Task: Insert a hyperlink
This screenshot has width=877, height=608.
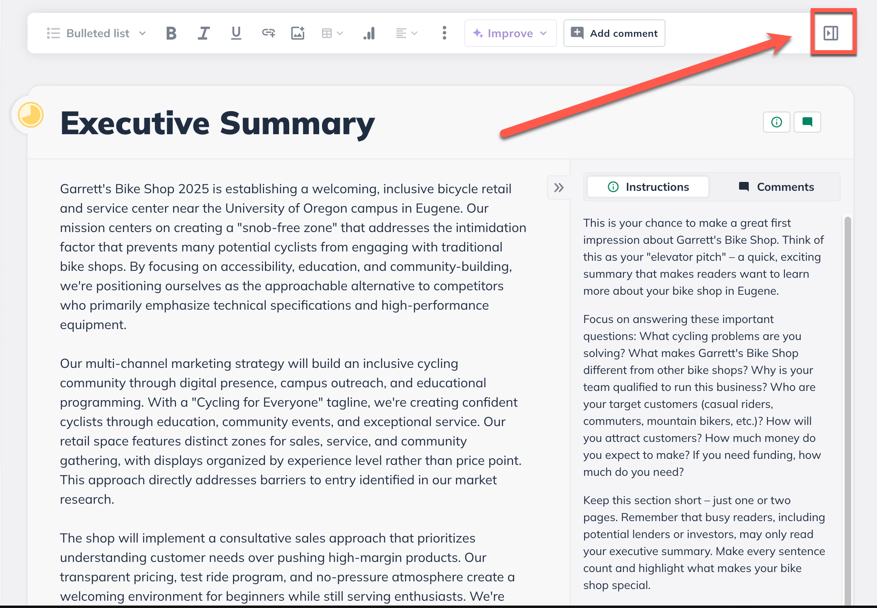Action: click(268, 33)
